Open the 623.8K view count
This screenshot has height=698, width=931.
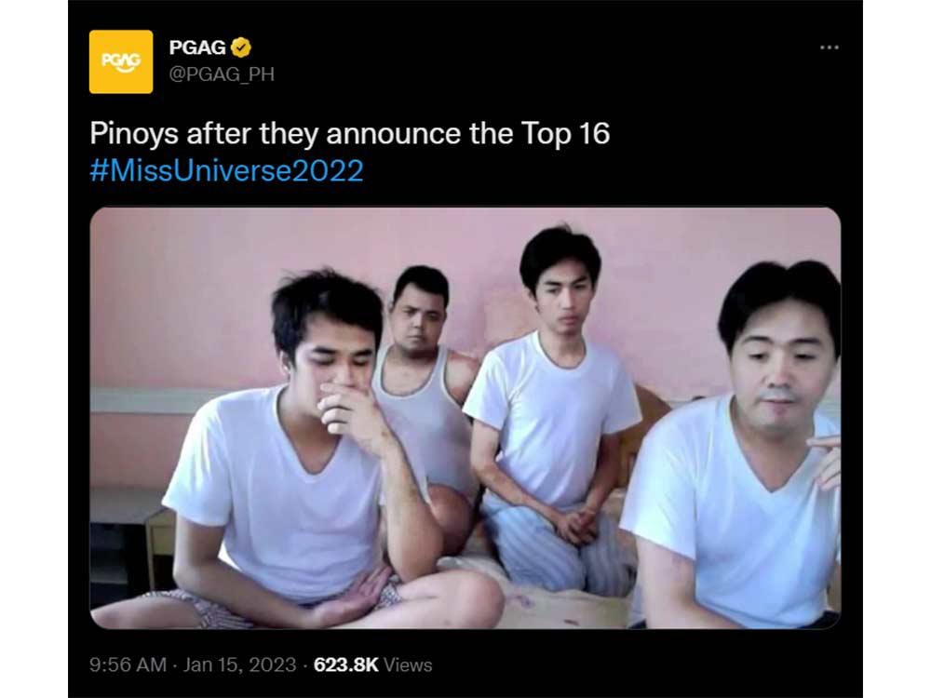click(345, 664)
